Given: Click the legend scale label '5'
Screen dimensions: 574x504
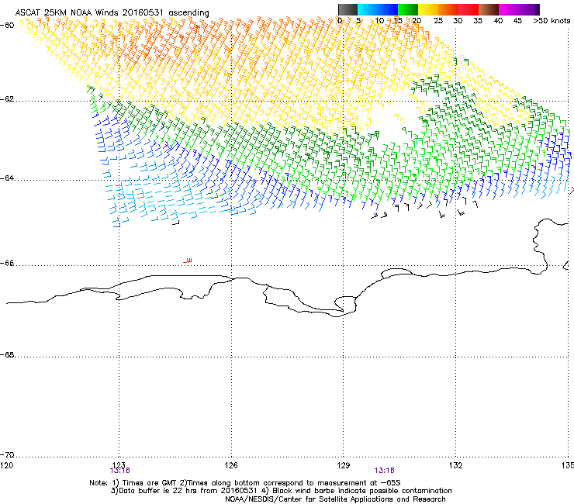Looking at the screenshot, I should pyautogui.click(x=358, y=21).
